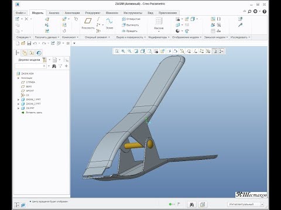281x210 pixels.
Task: Toggle annotation display in the graphics toolbar
Action: (215, 51)
